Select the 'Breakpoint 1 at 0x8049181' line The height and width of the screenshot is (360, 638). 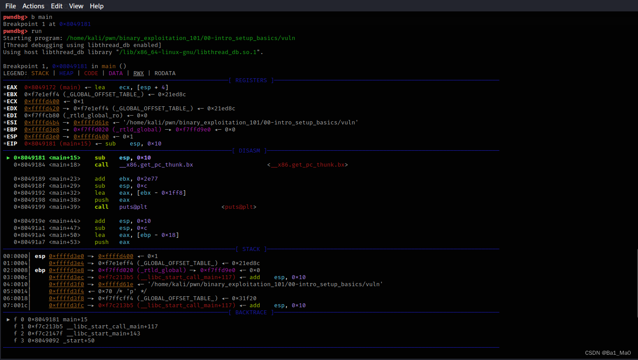47,24
